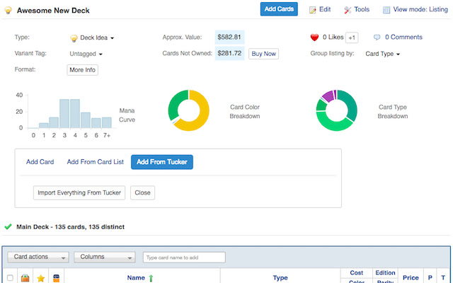Click the P column header
Screen dimensions: 453x283
[430, 278]
